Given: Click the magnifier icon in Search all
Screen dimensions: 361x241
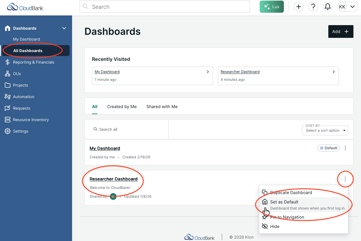Looking at the screenshot, I should coord(95,129).
